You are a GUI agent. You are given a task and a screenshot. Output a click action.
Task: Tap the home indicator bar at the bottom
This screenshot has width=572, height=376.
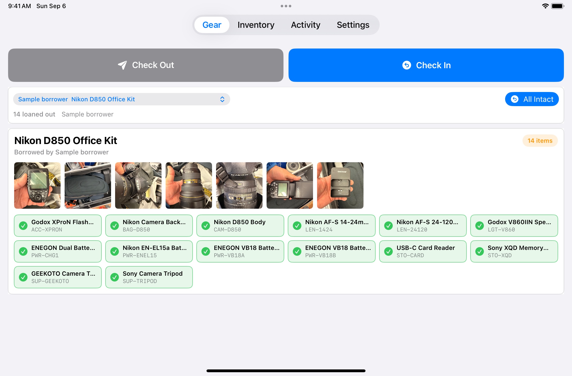286,371
